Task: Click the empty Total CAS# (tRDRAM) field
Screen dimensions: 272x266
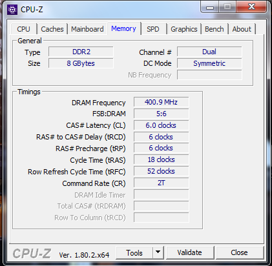Action: click(x=161, y=206)
